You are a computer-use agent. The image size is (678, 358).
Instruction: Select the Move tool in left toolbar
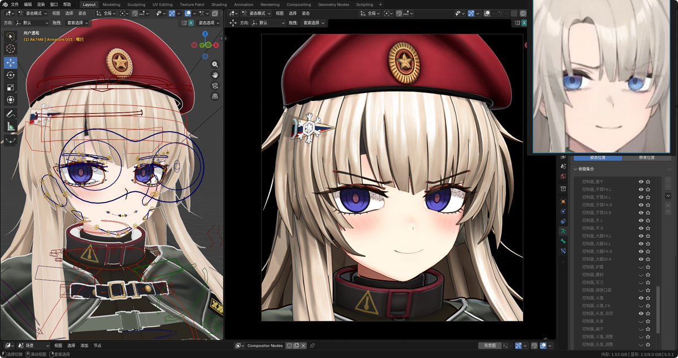pyautogui.click(x=11, y=63)
